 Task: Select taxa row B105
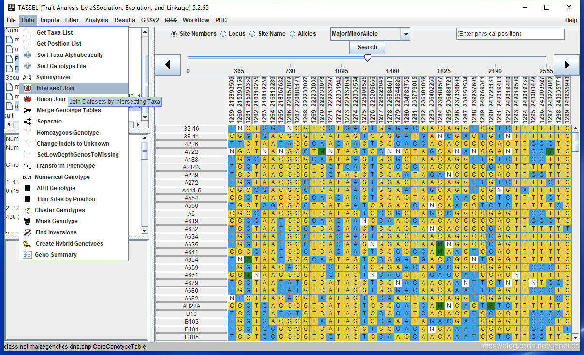click(x=191, y=337)
